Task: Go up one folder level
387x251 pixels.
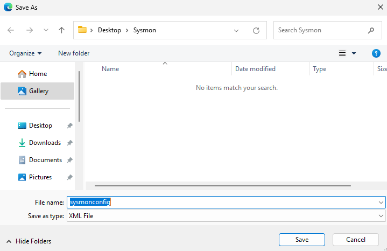Action: click(61, 30)
